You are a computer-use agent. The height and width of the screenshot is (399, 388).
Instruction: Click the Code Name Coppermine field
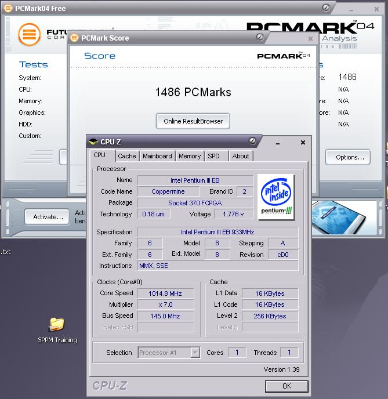coord(168,191)
